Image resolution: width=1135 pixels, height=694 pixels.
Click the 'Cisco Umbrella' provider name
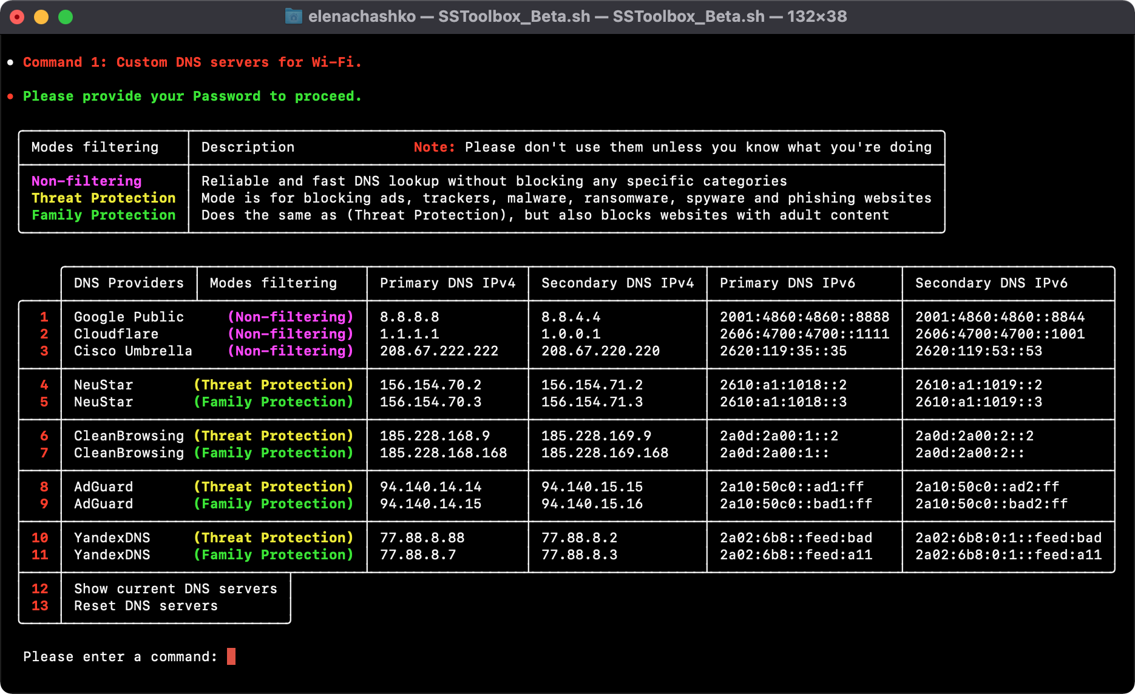tap(134, 351)
